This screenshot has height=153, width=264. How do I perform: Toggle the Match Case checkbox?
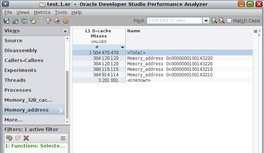coord(229,21)
